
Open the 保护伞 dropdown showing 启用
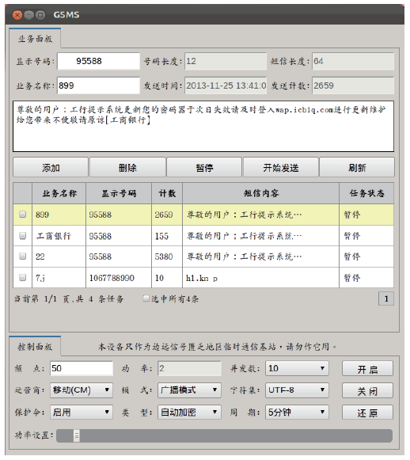pos(82,412)
